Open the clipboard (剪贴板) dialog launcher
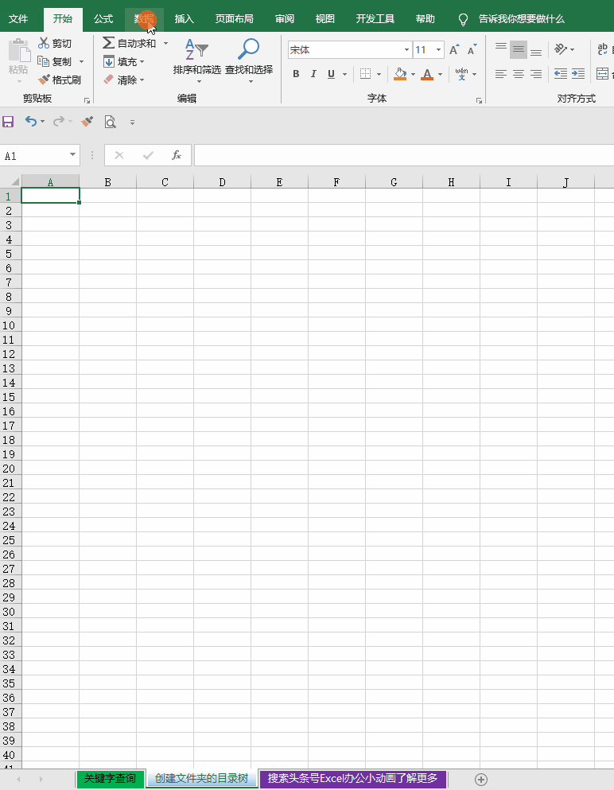The width and height of the screenshot is (614, 790). click(x=87, y=101)
